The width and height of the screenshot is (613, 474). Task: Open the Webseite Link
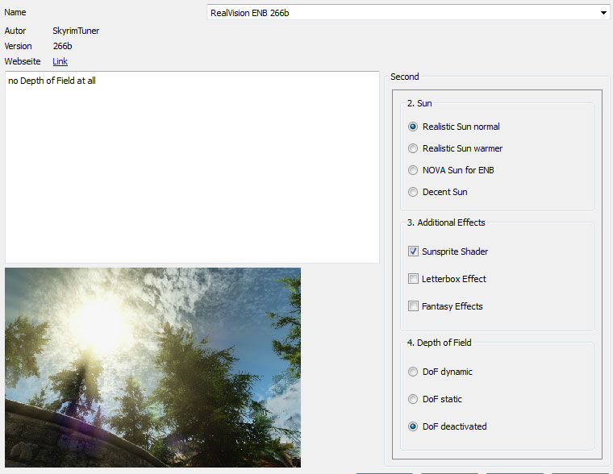tap(60, 61)
